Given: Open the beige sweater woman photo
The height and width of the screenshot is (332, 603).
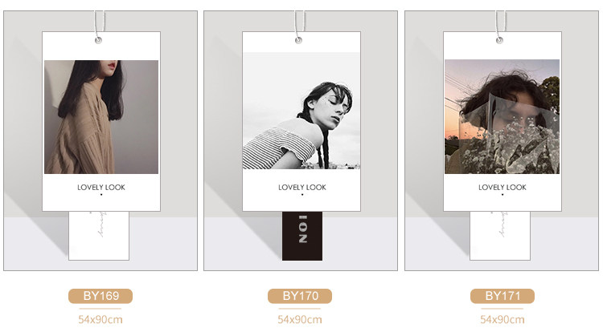Looking at the screenshot, I should (101, 117).
